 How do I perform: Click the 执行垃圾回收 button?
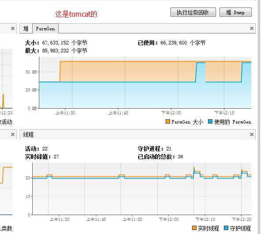tap(193, 12)
